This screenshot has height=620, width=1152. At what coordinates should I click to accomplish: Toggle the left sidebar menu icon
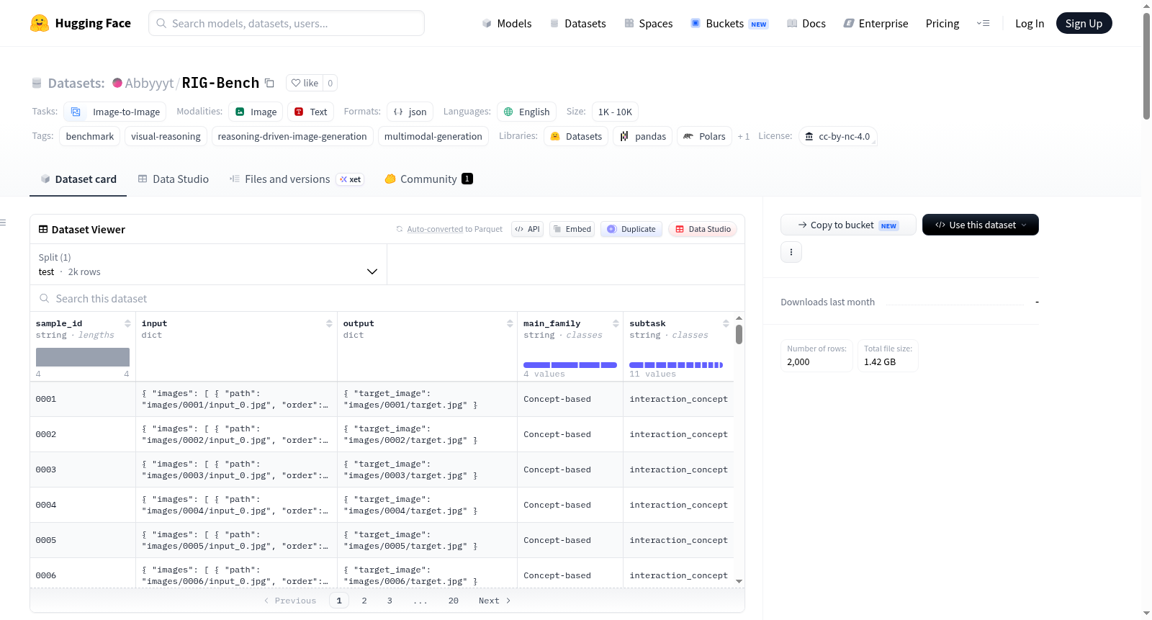pyautogui.click(x=3, y=223)
